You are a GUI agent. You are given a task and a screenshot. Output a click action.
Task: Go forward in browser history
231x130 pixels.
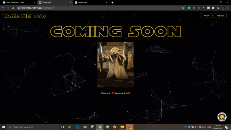point(8,8)
